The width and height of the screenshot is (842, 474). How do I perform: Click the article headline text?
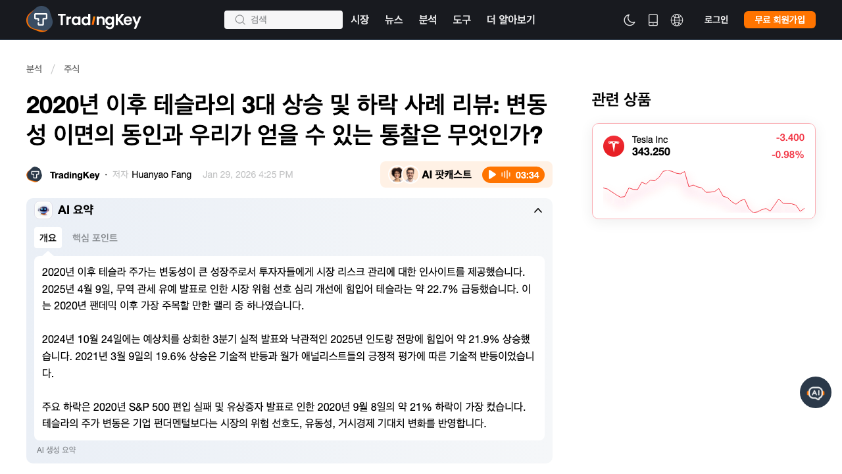pos(287,120)
